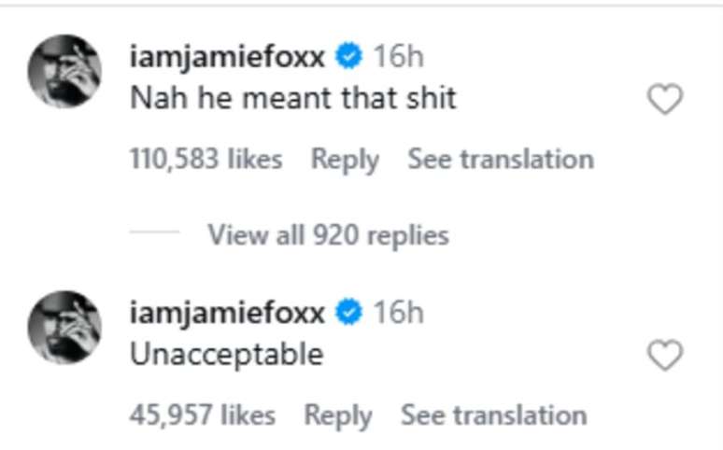Click the horizontal line beside View all replies
Image resolution: width=723 pixels, height=450 pixels.
[155, 234]
